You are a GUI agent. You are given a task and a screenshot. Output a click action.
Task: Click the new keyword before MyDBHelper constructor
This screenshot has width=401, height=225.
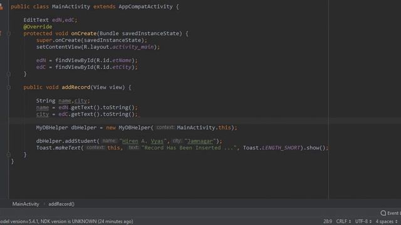point(111,127)
